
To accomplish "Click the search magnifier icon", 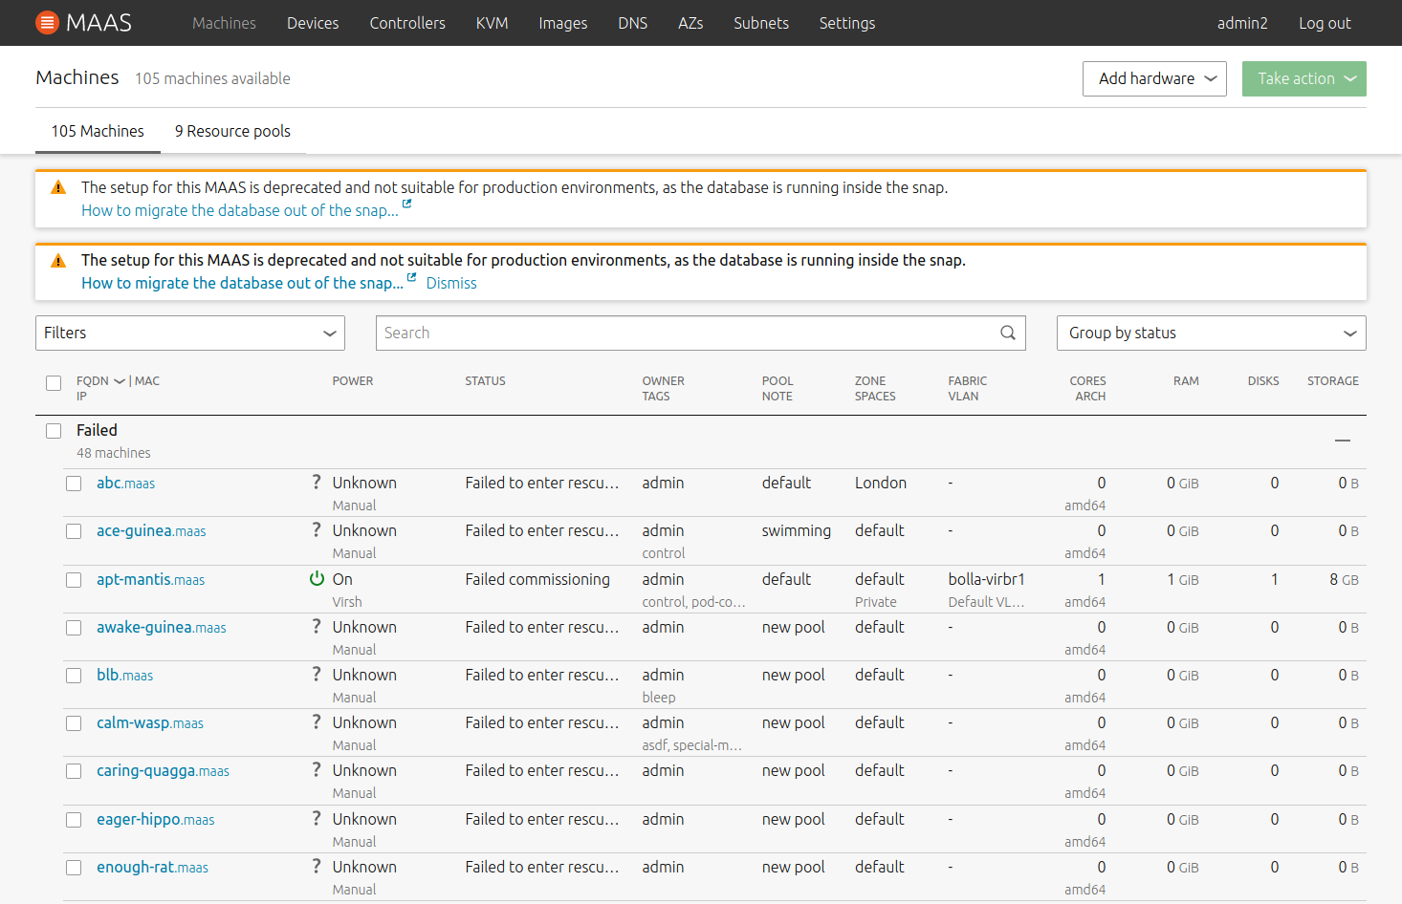I will pyautogui.click(x=1007, y=333).
